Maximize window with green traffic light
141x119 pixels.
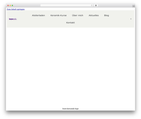pyautogui.click(x=12, y=5)
